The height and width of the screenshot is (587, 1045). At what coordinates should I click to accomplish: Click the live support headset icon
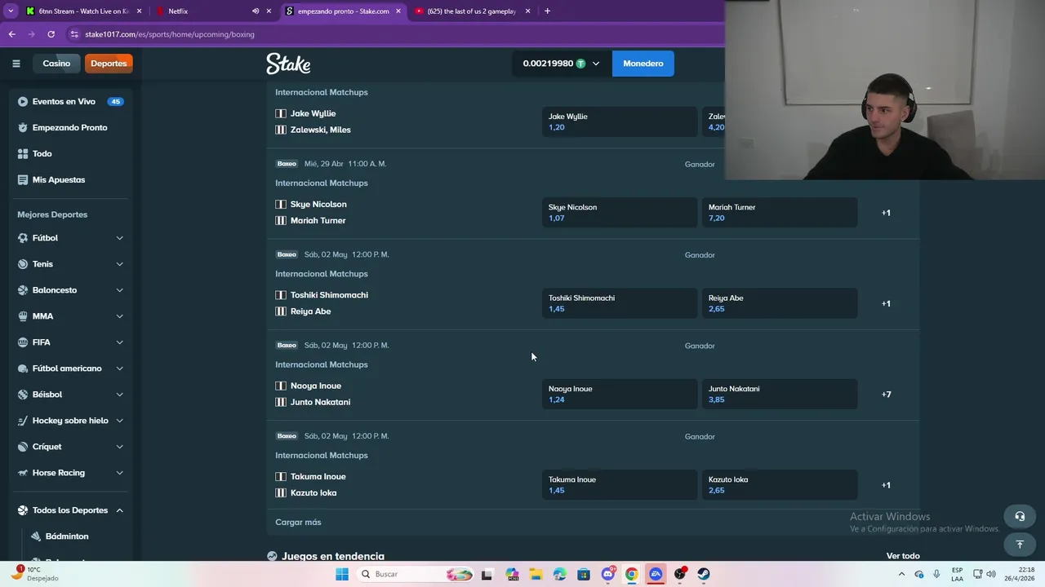tap(1020, 516)
